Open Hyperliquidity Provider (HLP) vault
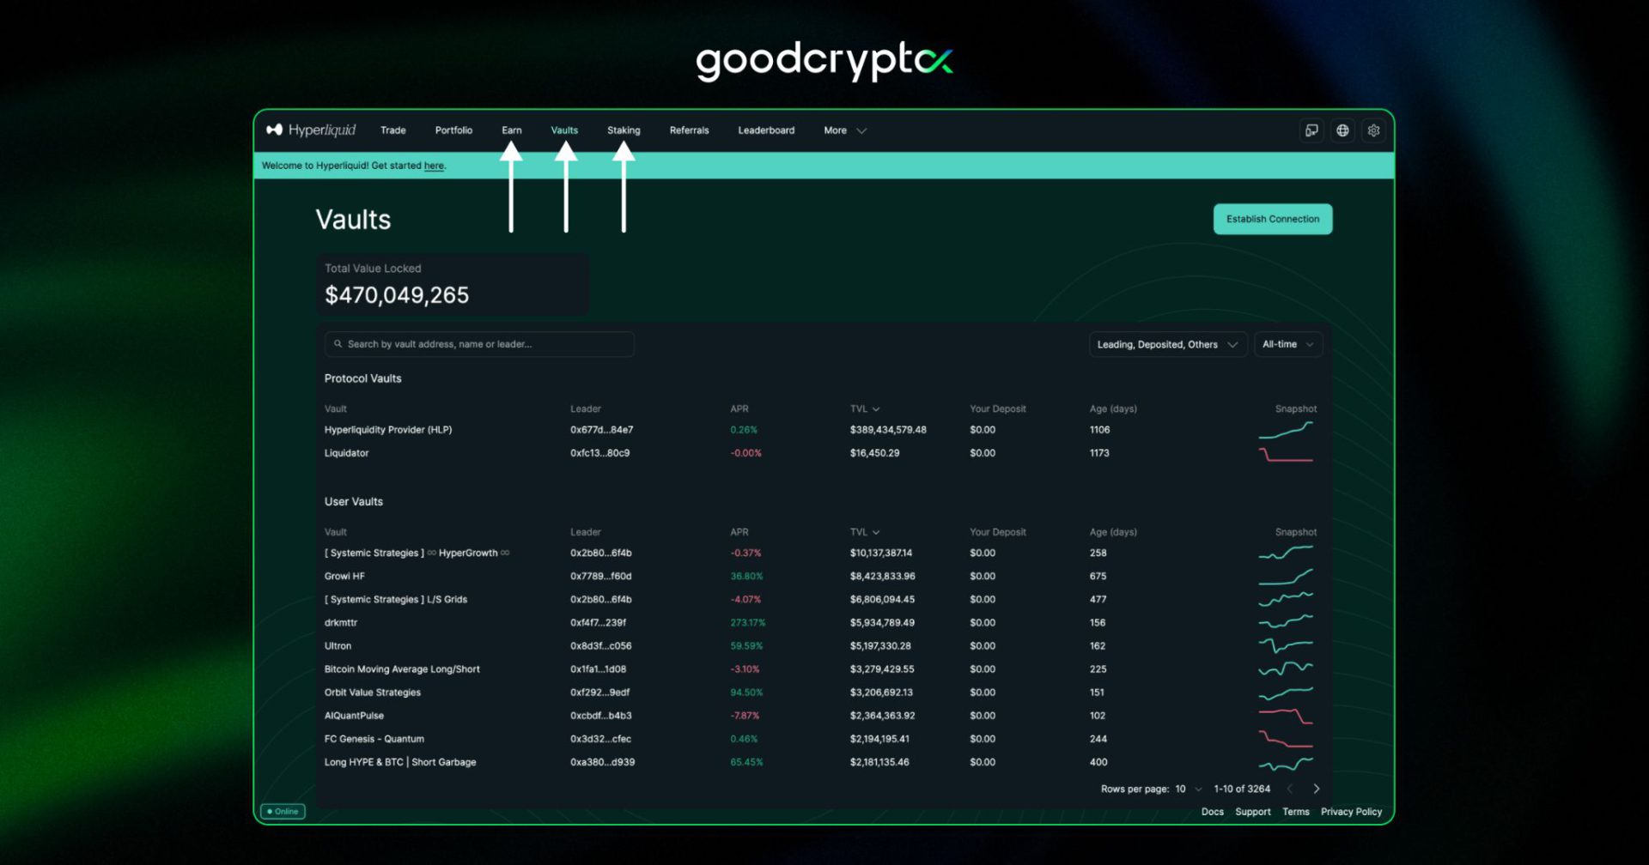The height and width of the screenshot is (865, 1649). coord(388,430)
